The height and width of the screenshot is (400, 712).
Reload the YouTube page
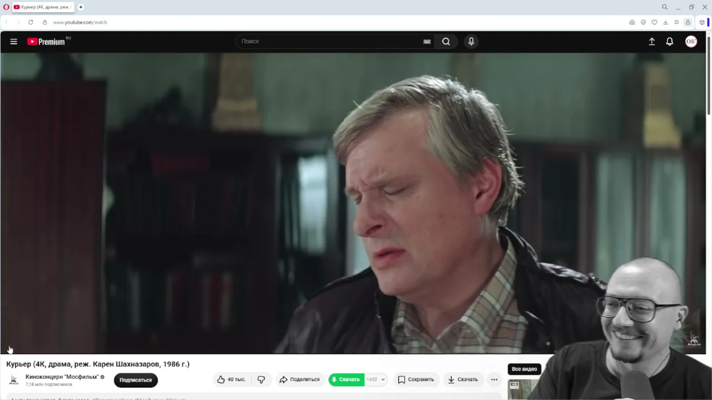coord(31,22)
